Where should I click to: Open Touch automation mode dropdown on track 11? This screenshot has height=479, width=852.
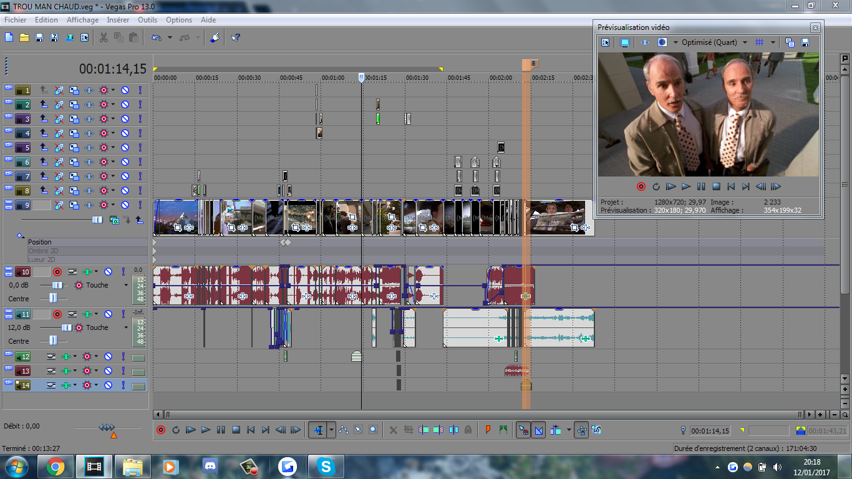(x=126, y=327)
